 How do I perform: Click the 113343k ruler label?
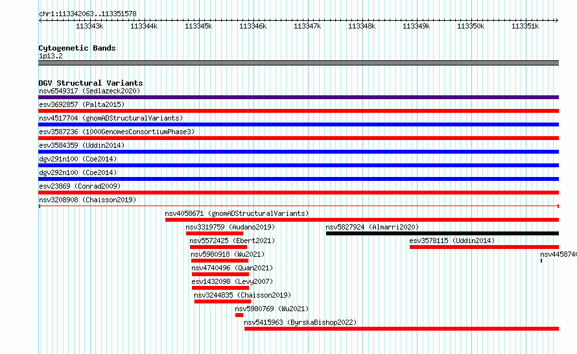[89, 26]
